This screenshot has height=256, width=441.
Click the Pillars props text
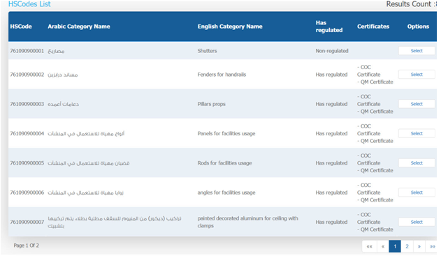(x=212, y=104)
